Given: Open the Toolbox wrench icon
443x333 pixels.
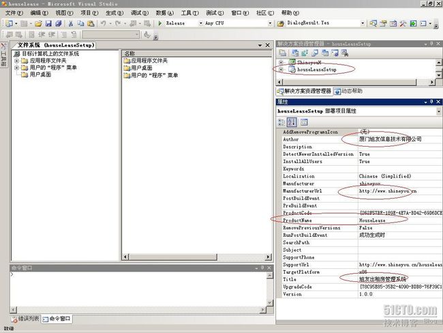Looking at the screenshot, I should [x=403, y=23].
